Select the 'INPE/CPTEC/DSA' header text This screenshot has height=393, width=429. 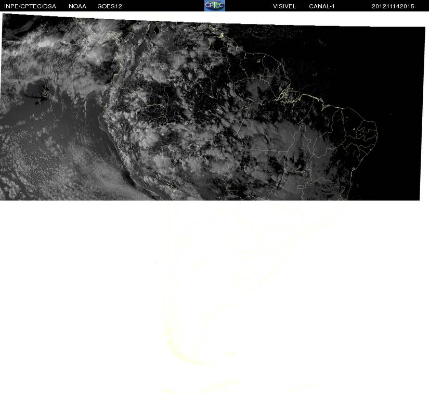[x=30, y=6]
